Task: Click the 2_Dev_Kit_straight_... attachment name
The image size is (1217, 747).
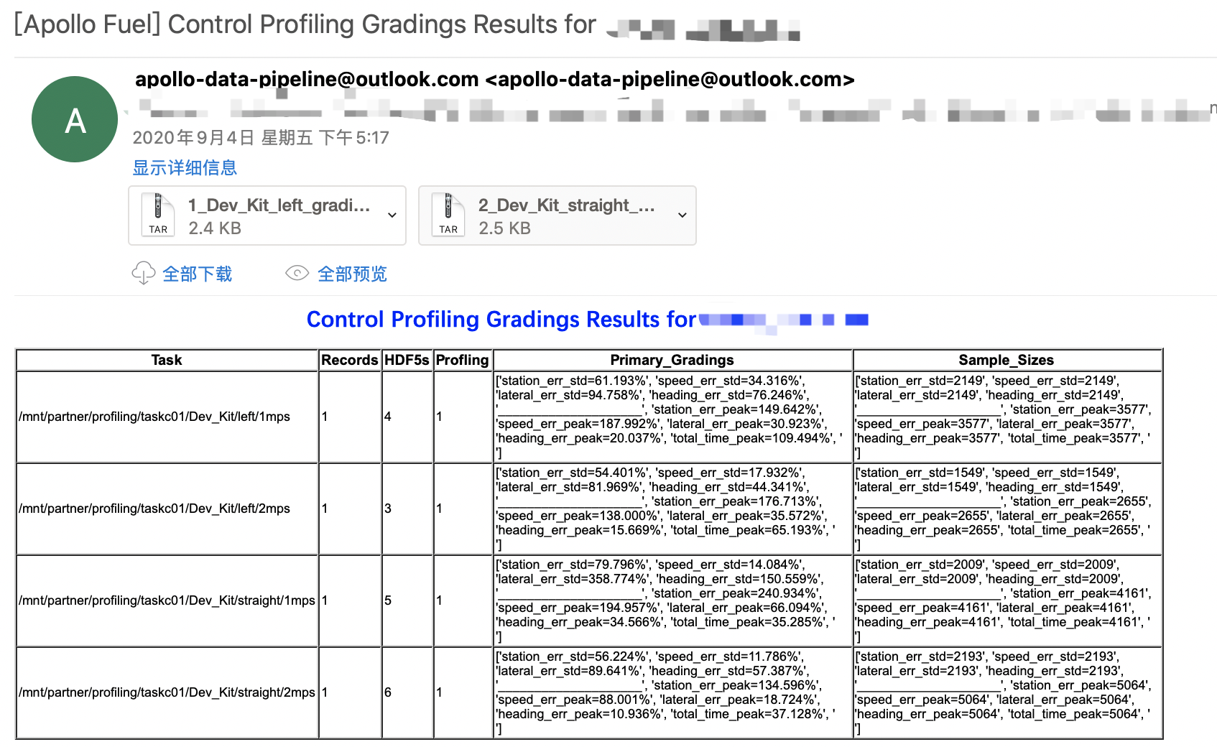Action: [x=567, y=205]
